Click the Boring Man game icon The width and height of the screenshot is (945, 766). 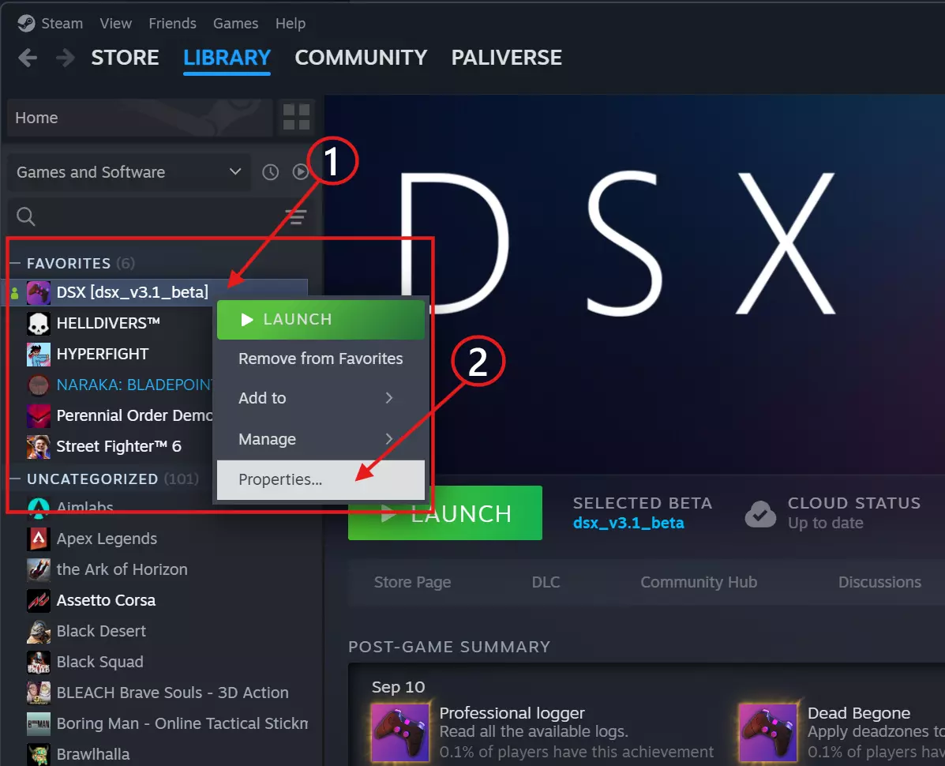pyautogui.click(x=39, y=724)
